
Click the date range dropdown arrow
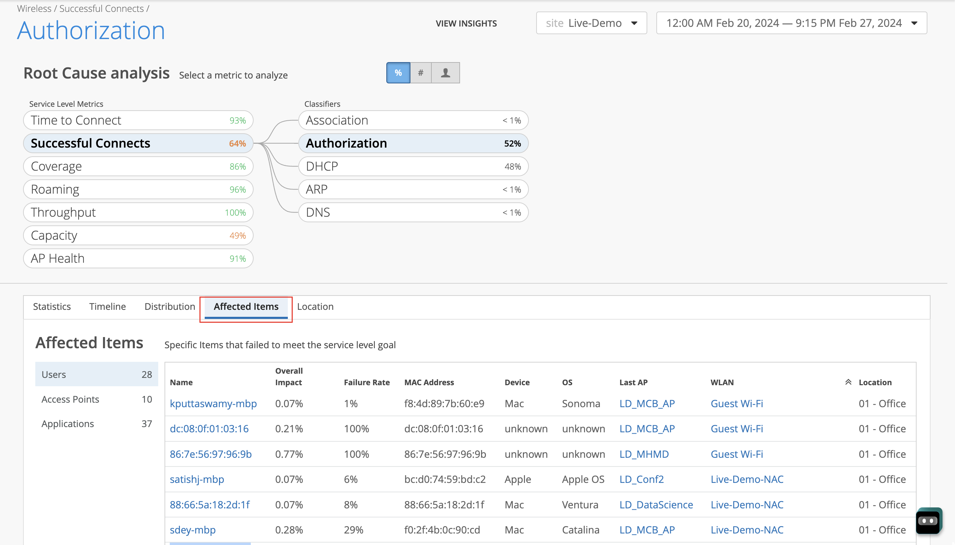pos(914,23)
